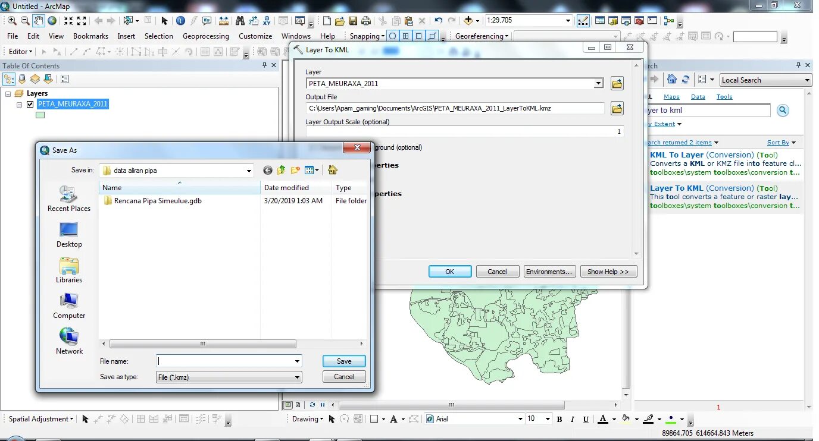Open the map scale 1:29,705 dropdown
Viewport: 819px width, 441px height.
point(568,21)
